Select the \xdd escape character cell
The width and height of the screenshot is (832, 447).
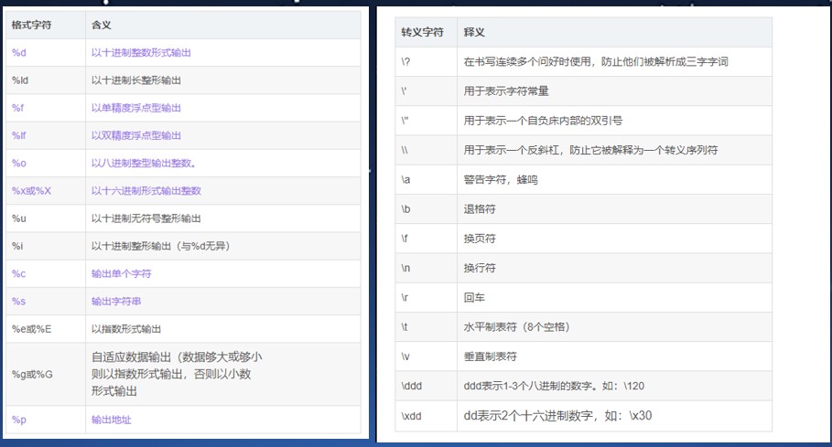coord(414,416)
